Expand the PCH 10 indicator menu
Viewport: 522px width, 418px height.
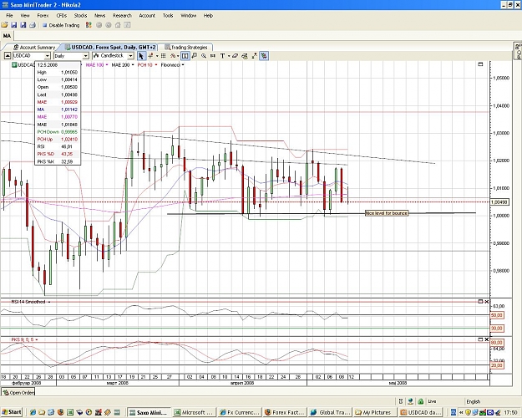click(x=156, y=65)
